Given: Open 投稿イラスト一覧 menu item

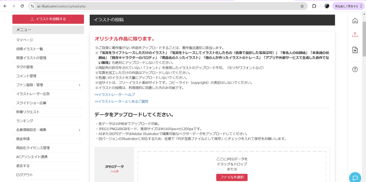Looking at the screenshot, I should click(48, 49).
